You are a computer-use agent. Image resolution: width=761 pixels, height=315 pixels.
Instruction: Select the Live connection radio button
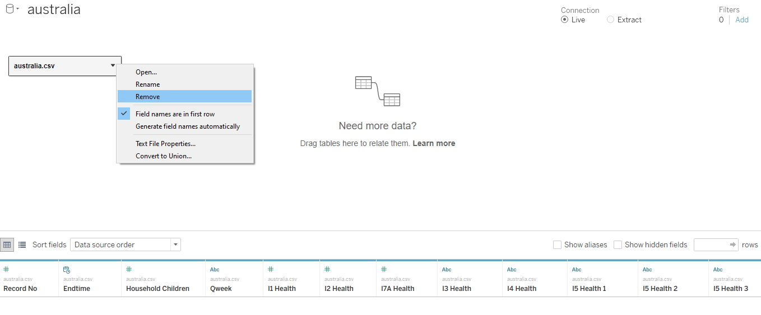(565, 20)
